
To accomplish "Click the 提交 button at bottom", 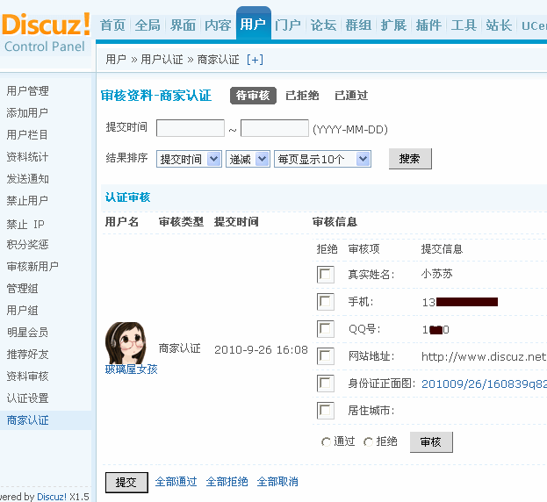I will [x=126, y=482].
